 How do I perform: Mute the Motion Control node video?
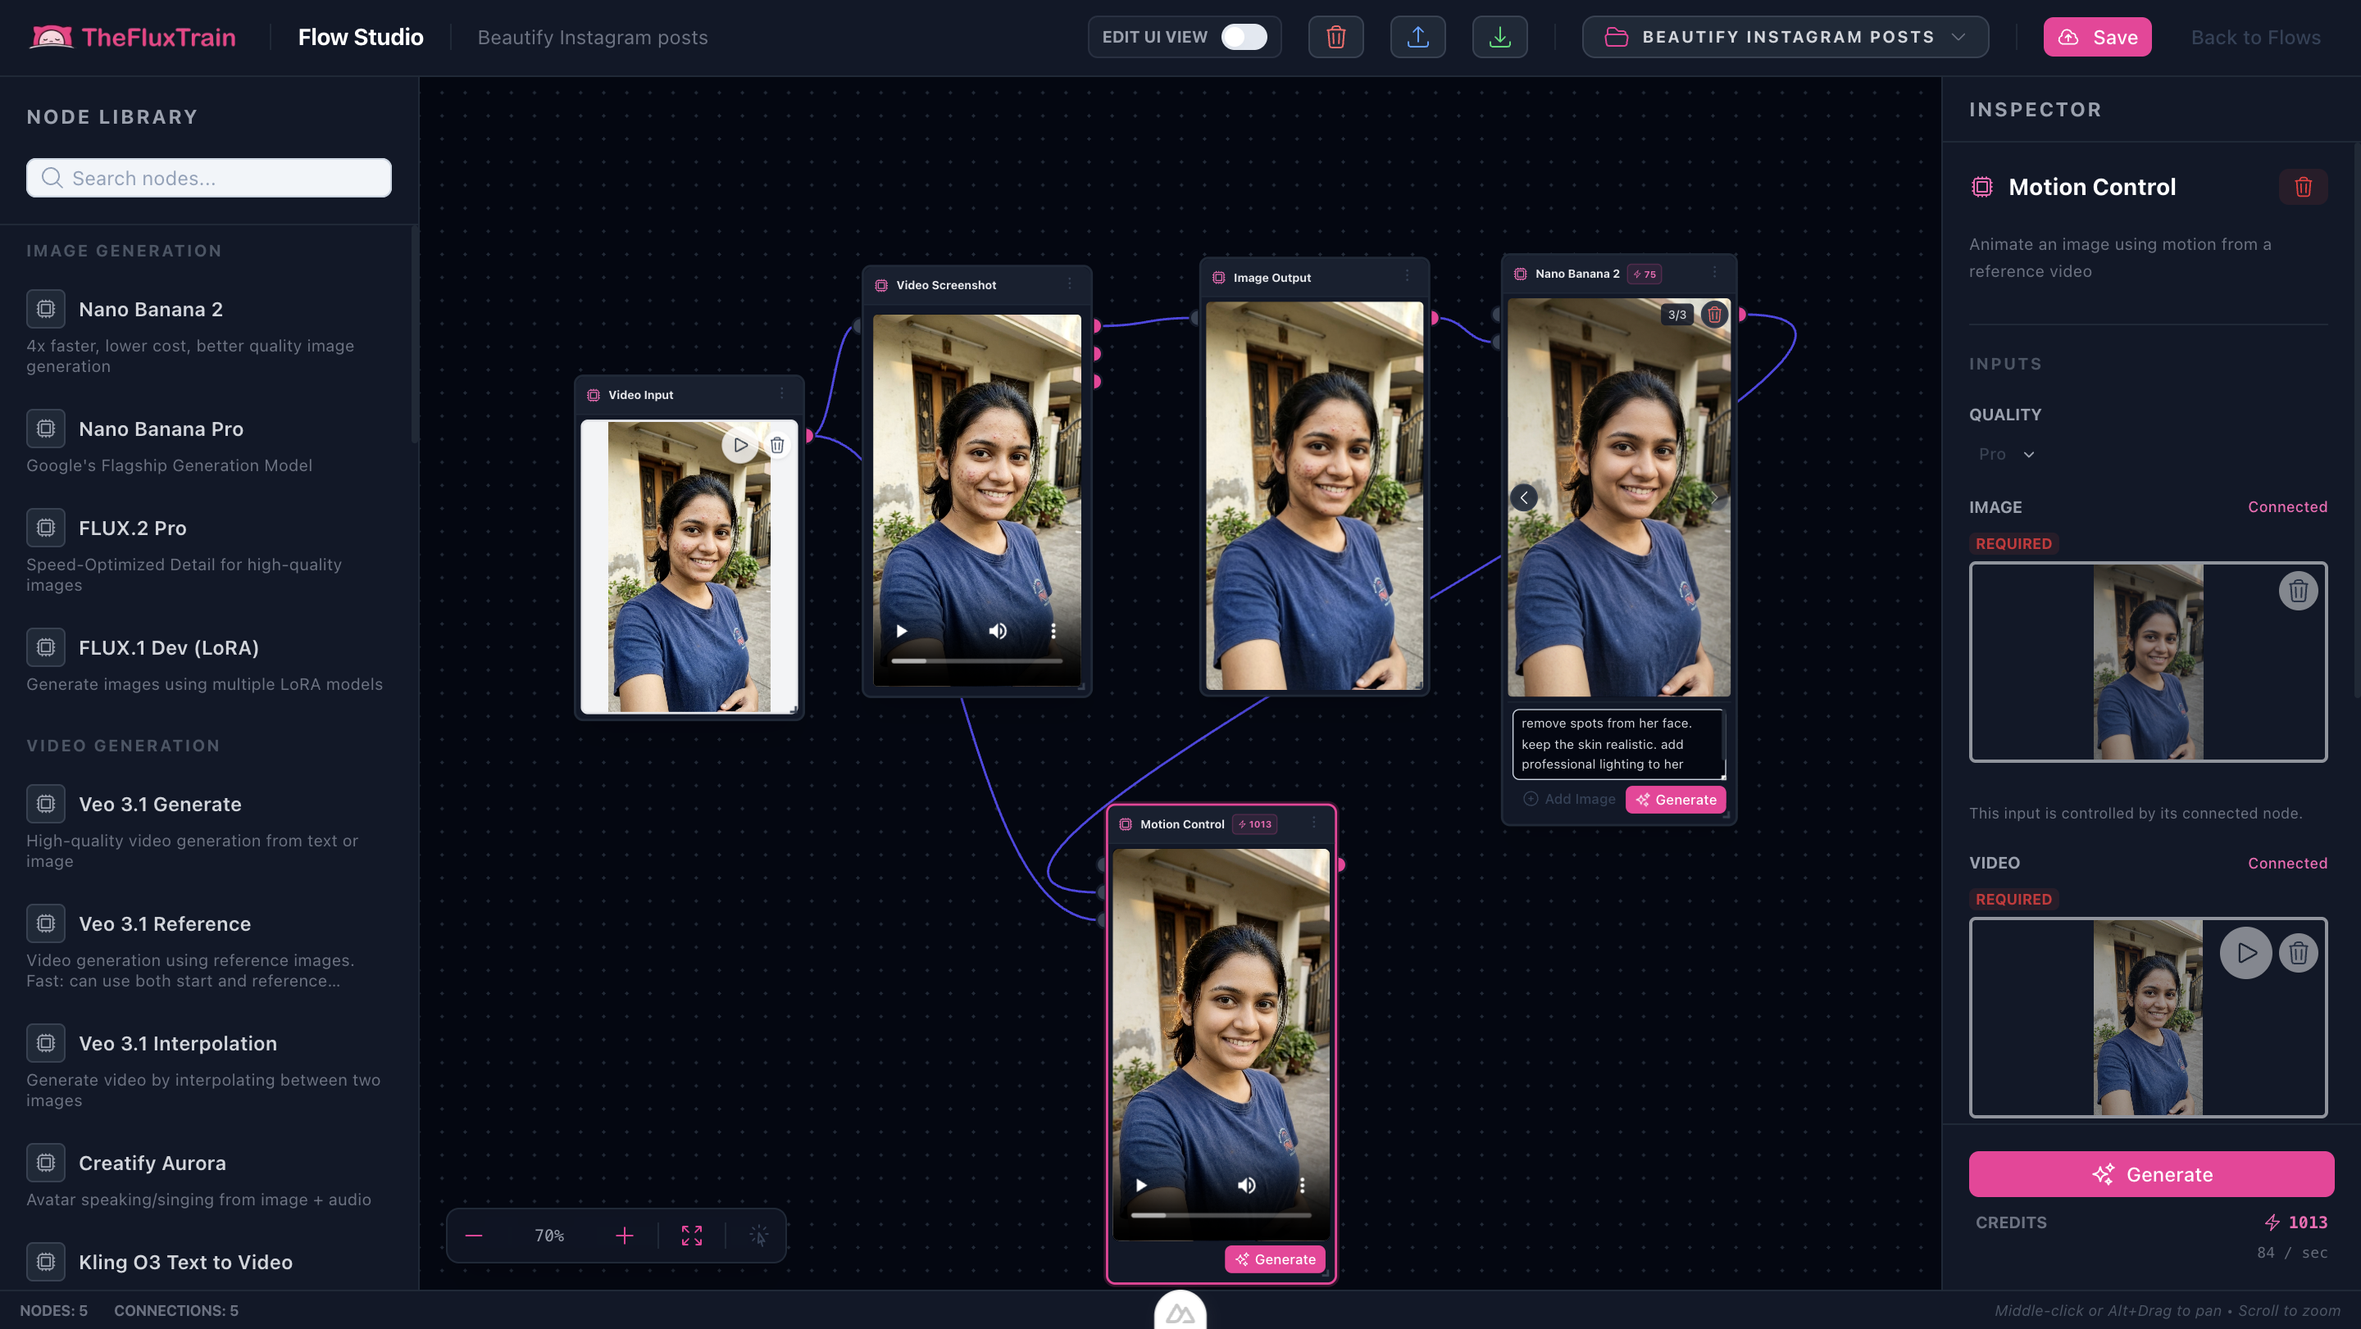pyautogui.click(x=1246, y=1184)
